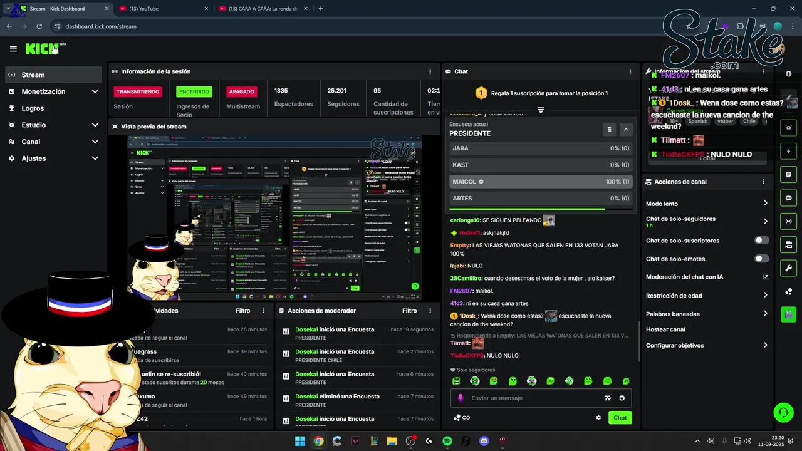The image size is (802, 451).
Task: Select the JARA poll option
Action: (541, 148)
